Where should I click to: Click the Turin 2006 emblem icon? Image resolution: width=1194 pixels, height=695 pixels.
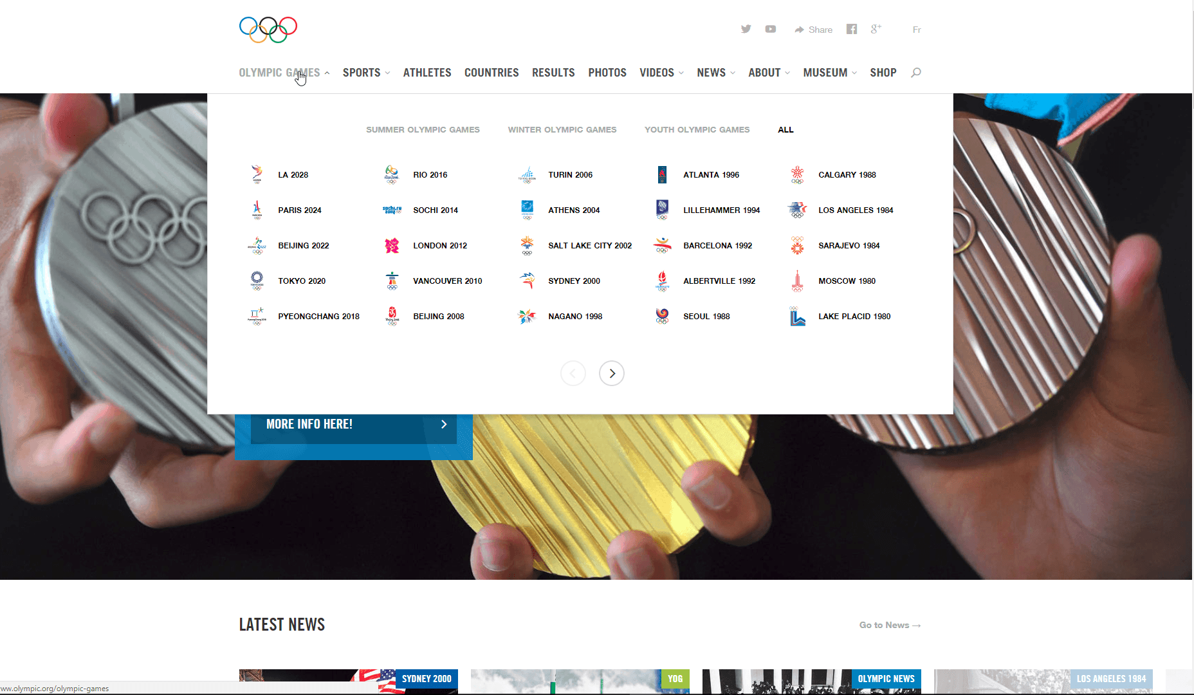[x=527, y=174]
